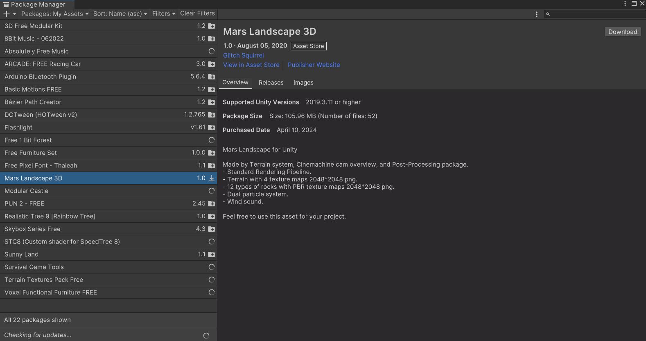The height and width of the screenshot is (341, 646).
Task: Select the Free Furniture Set package
Action: pos(108,153)
